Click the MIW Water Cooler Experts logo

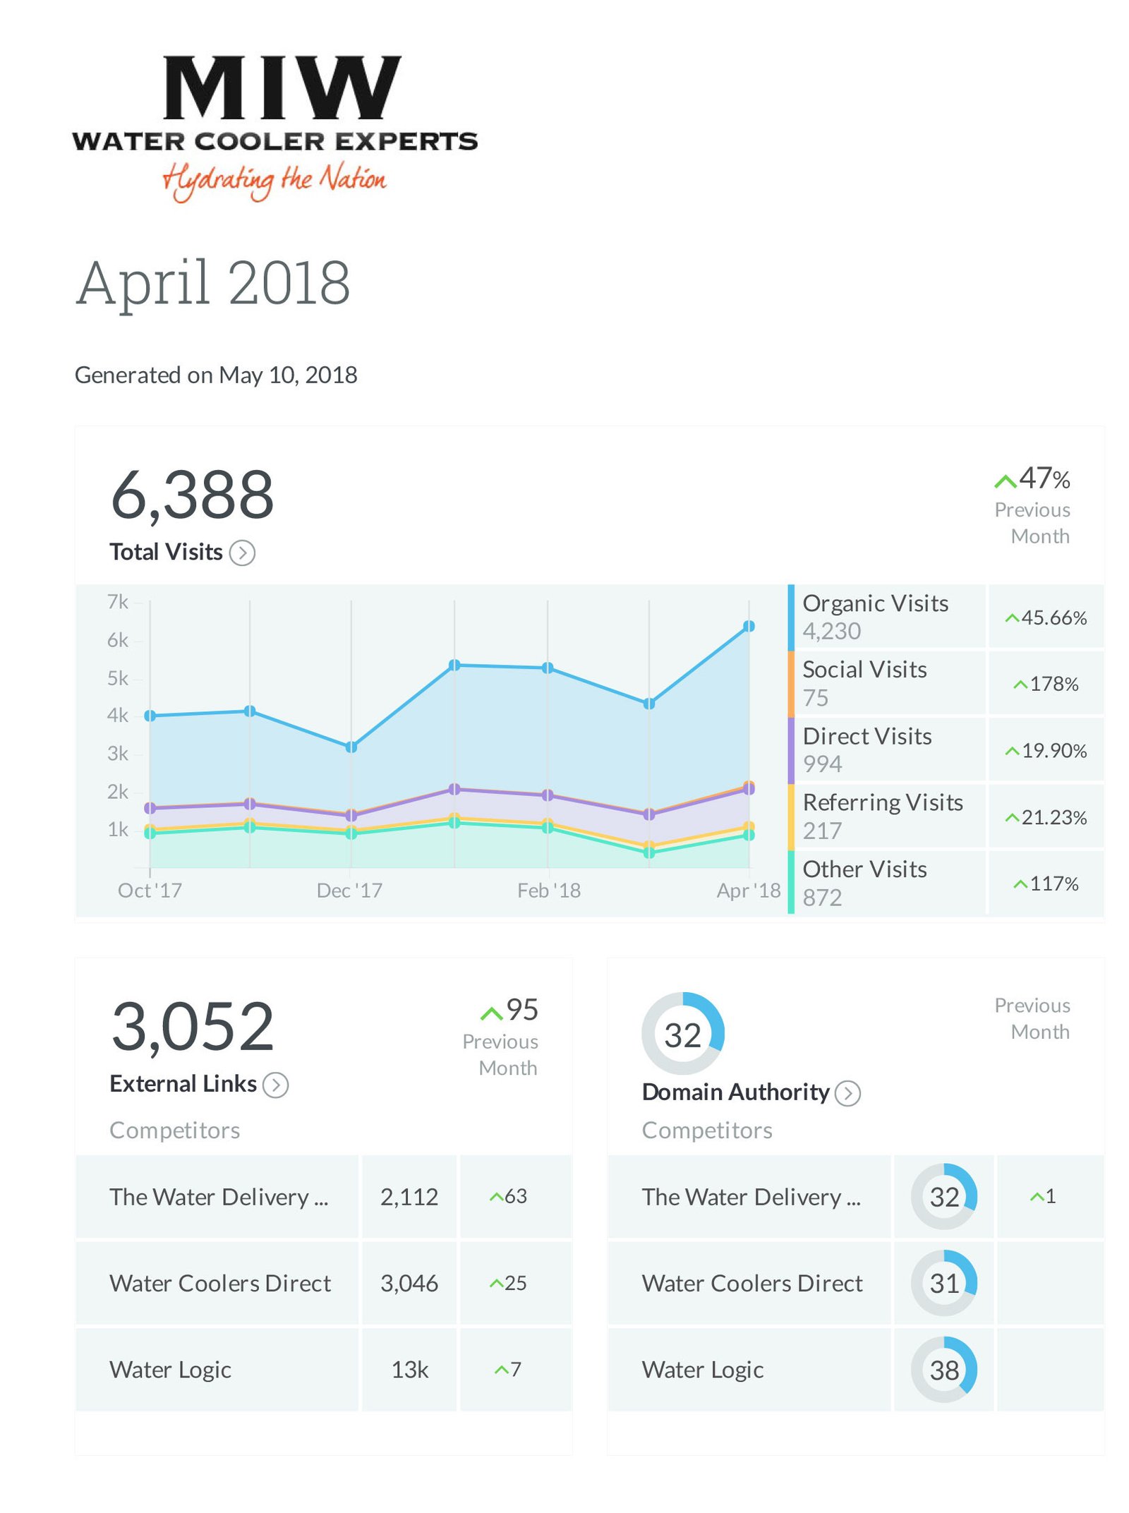274,128
